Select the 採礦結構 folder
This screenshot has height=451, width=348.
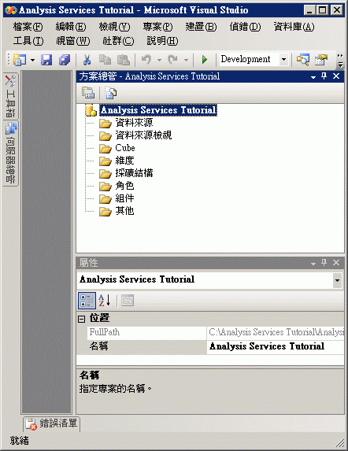[134, 173]
